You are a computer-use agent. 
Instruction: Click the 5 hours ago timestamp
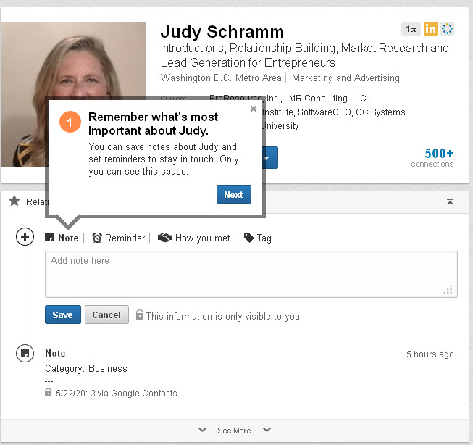click(430, 354)
